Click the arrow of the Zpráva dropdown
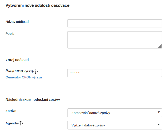The image size is (167, 132). (x=159, y=112)
